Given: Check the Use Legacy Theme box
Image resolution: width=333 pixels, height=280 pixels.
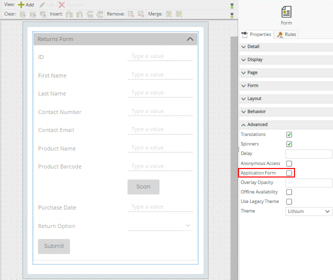Looking at the screenshot, I should (x=289, y=201).
